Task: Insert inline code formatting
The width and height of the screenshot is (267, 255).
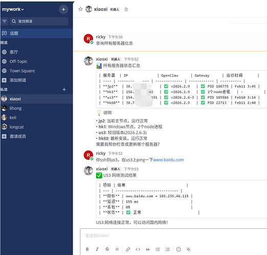Action: 138,249
